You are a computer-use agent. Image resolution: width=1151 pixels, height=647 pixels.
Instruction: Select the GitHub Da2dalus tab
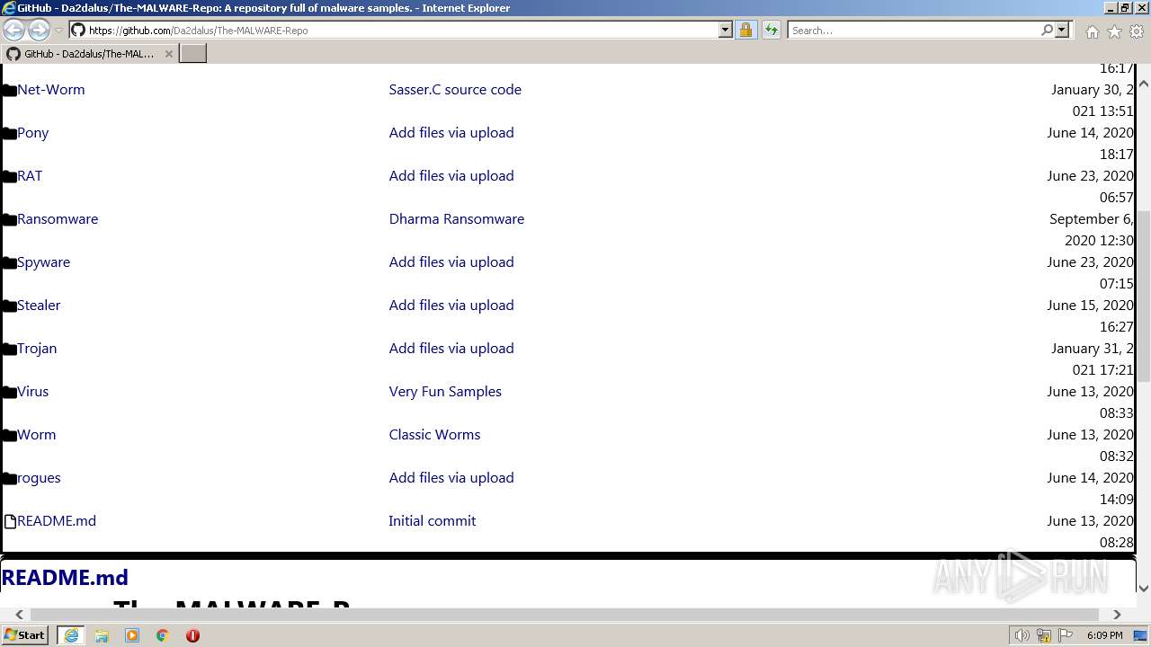click(89, 54)
